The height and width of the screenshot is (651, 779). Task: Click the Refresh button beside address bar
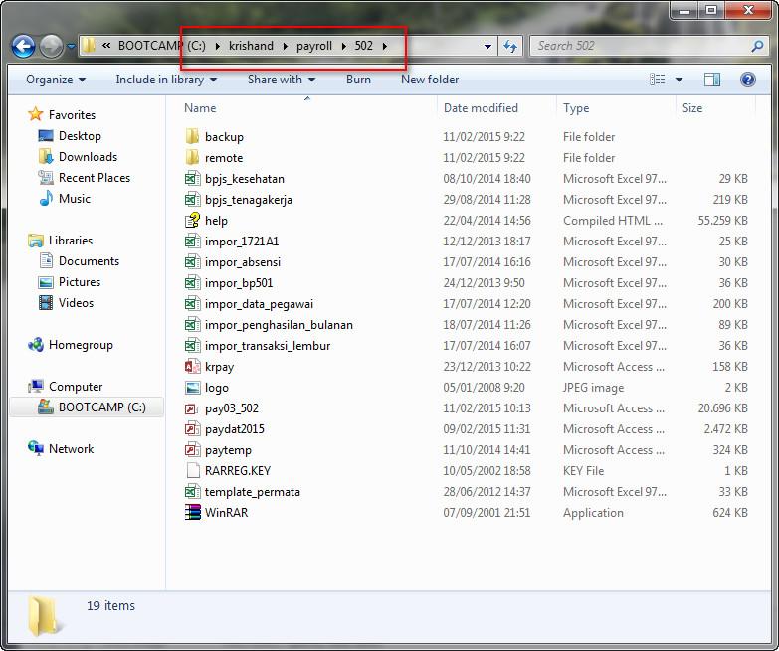[510, 46]
